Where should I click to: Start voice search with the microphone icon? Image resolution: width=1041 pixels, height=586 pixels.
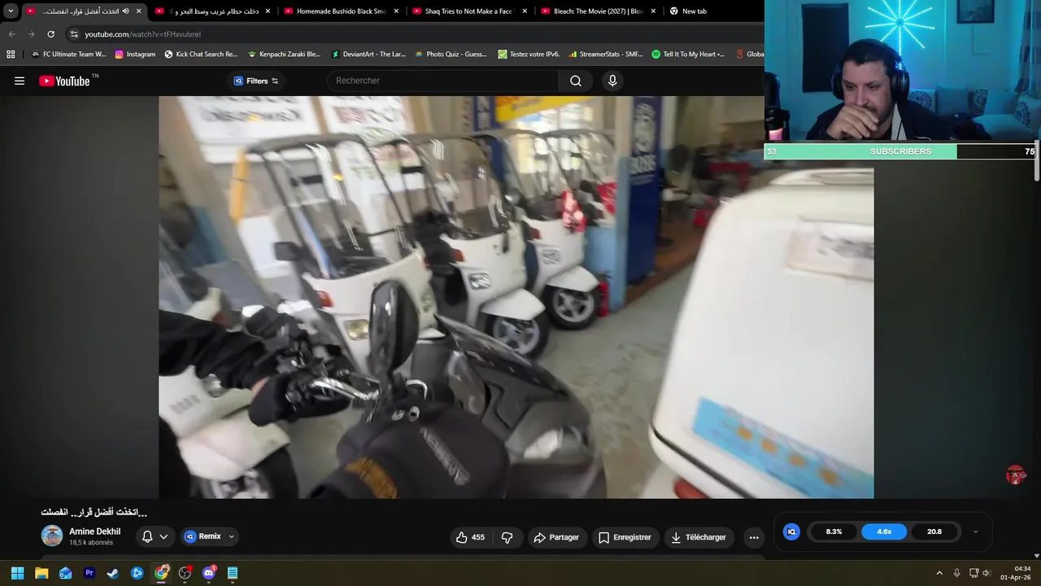[x=612, y=81]
